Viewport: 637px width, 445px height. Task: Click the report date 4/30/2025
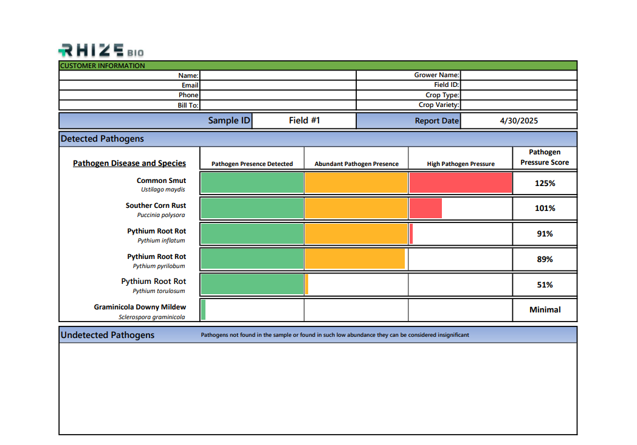coord(519,121)
